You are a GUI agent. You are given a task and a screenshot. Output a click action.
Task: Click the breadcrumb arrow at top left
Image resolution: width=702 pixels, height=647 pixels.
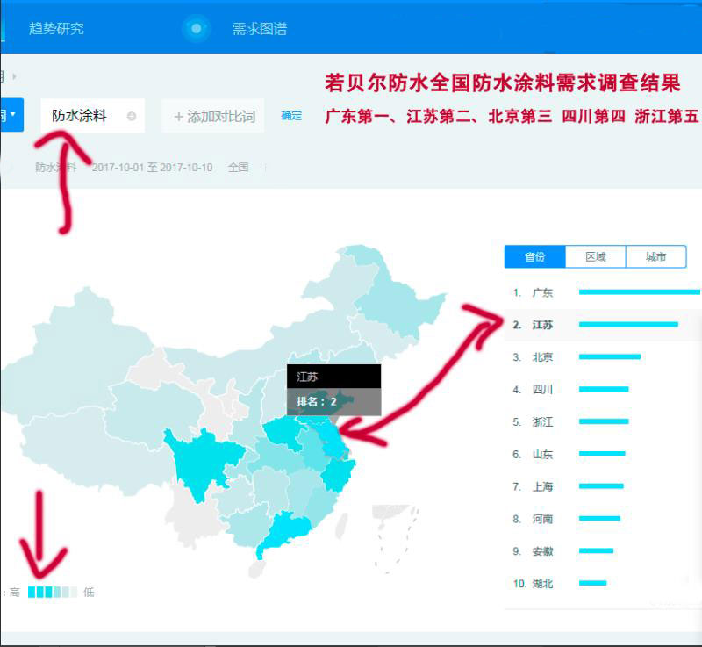pyautogui.click(x=15, y=76)
